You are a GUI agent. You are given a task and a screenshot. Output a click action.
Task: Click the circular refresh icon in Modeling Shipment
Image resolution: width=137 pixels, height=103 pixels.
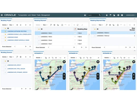(54, 25)
